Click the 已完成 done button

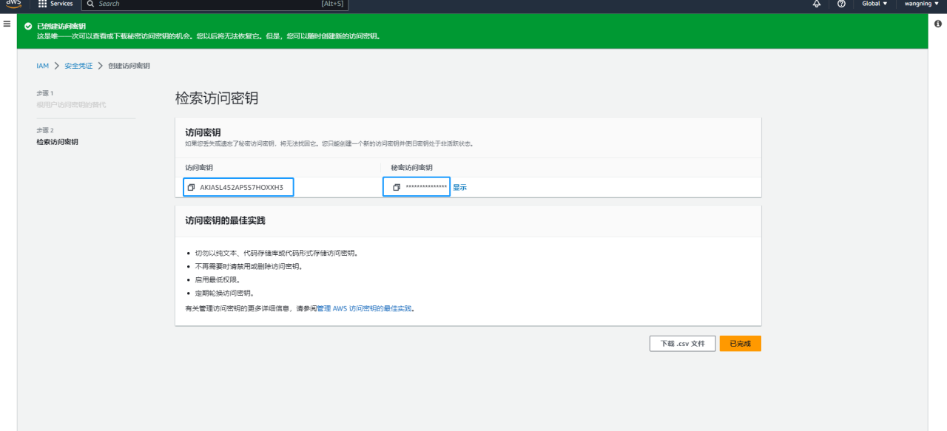pyautogui.click(x=740, y=344)
